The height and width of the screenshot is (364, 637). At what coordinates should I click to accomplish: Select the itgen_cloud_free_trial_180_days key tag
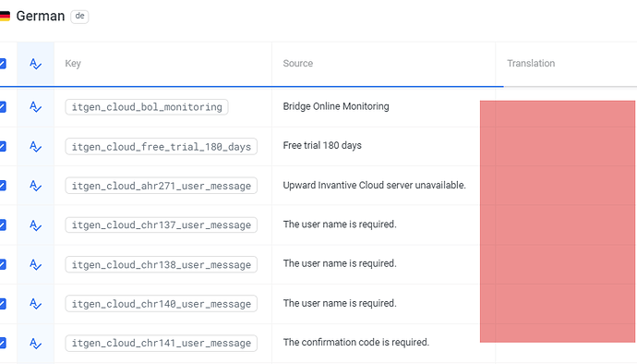(162, 146)
